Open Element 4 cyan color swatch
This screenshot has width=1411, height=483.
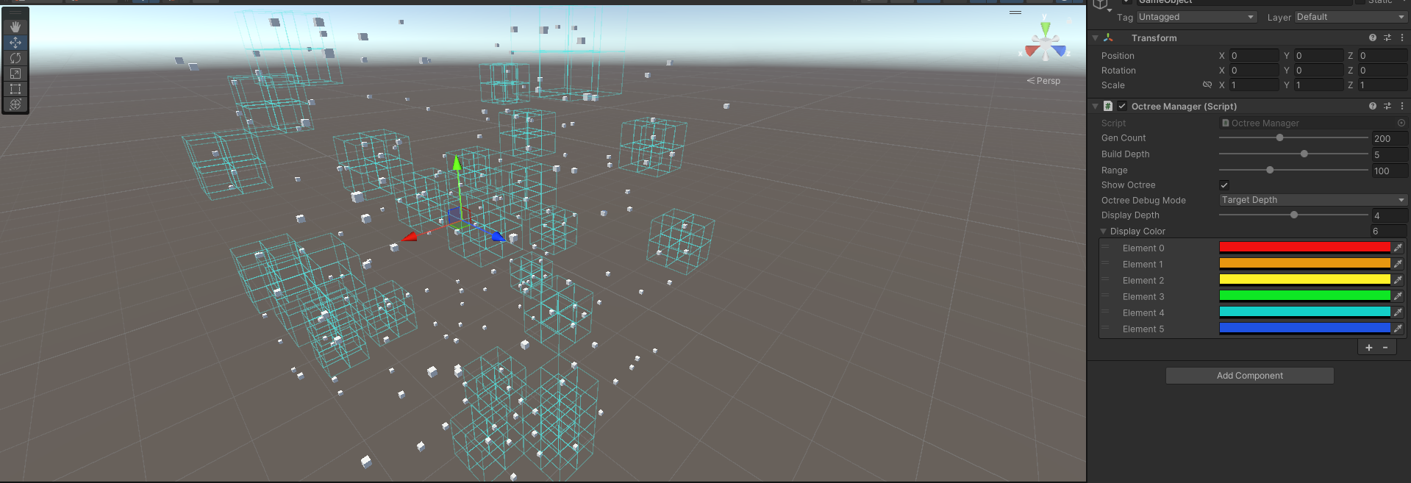pos(1305,312)
